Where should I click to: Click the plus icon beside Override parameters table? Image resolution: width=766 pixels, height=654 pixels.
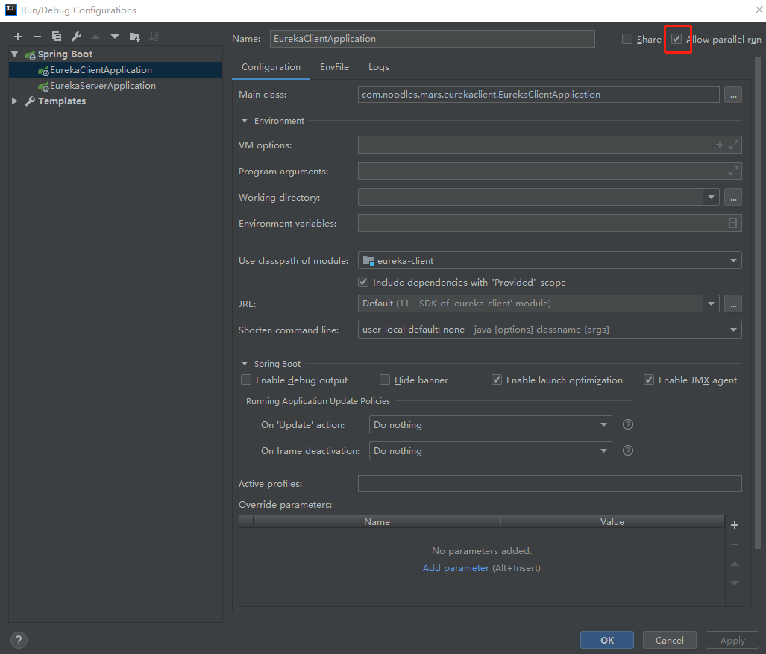point(735,525)
